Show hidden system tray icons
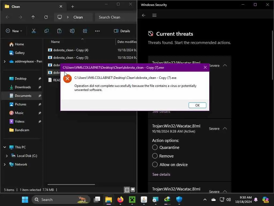 (x=205, y=200)
